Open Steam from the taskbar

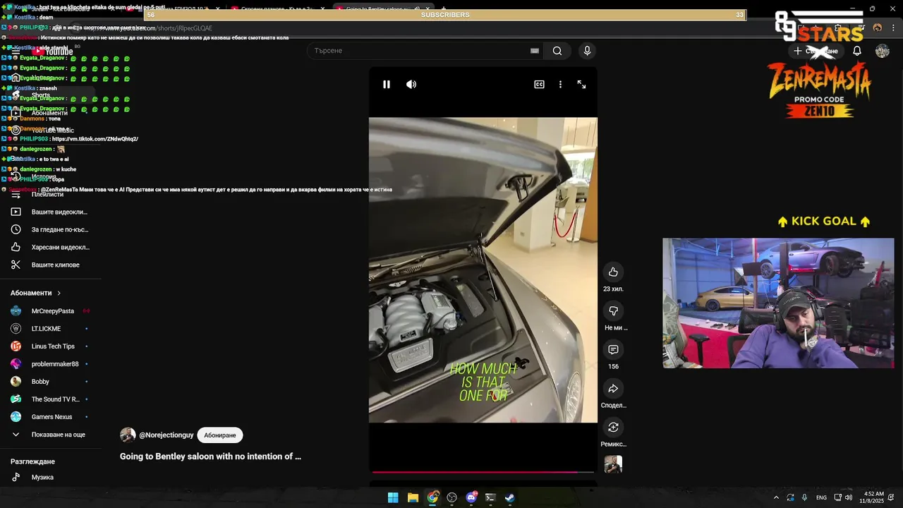[509, 497]
